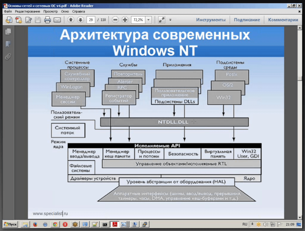Image resolution: width=305 pixels, height=231 pixels.
Task: Open the Справка menu
Action: pos(78,12)
